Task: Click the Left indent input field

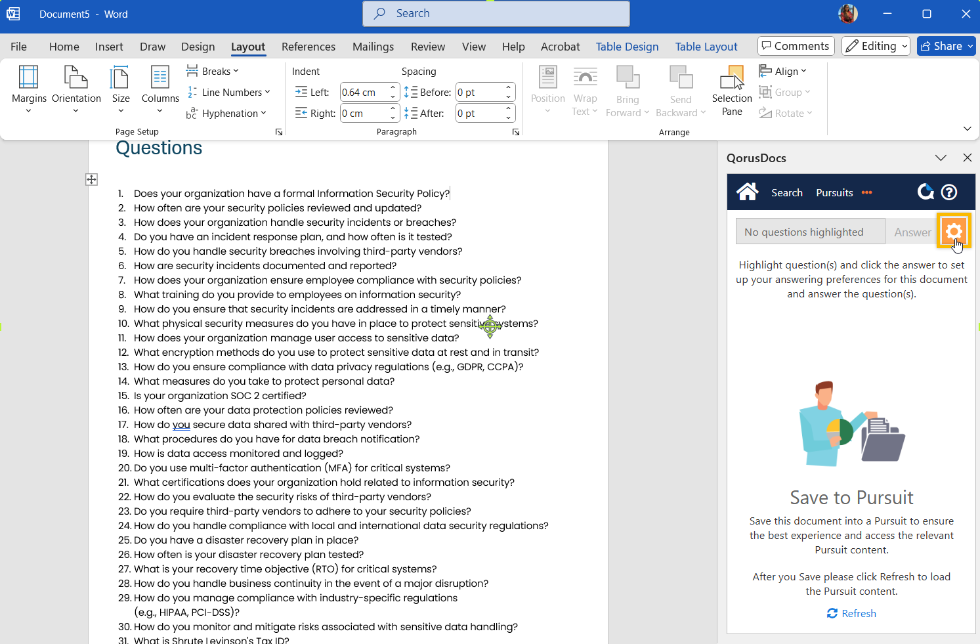Action: 364,93
